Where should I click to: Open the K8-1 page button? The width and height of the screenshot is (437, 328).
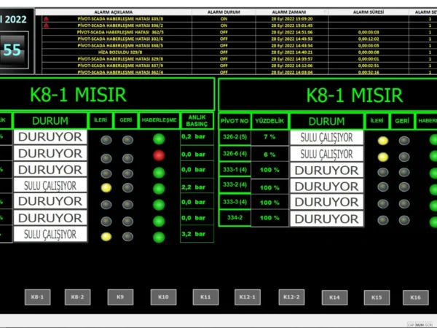click(37, 297)
